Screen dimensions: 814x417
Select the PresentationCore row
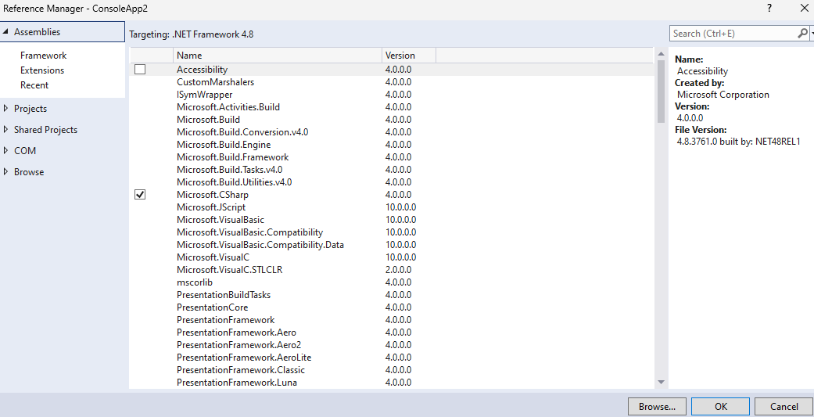pyautogui.click(x=391, y=307)
